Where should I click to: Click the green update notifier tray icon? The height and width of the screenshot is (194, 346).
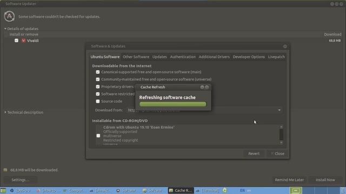(225, 190)
